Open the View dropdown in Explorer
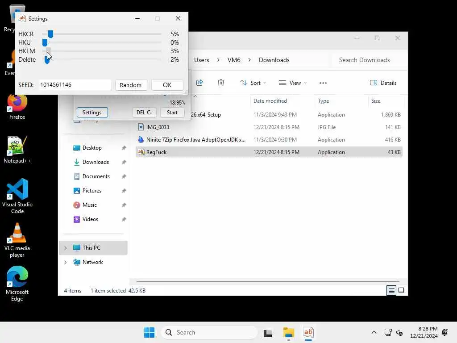Image resolution: width=457 pixels, height=343 pixels. [x=292, y=83]
